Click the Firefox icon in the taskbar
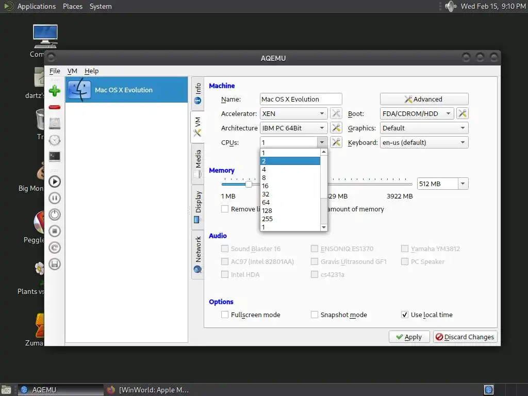The width and height of the screenshot is (528, 396). click(111, 390)
